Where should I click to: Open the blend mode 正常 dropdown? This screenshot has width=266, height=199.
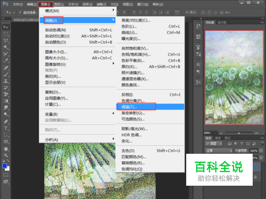coord(219,151)
